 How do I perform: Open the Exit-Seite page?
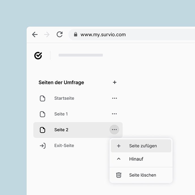pos(64,146)
